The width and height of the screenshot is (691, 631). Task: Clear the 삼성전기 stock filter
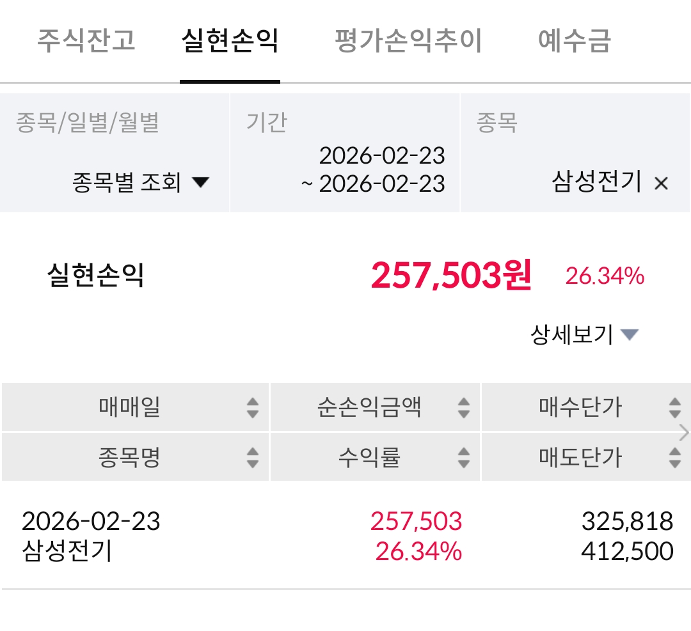661,184
